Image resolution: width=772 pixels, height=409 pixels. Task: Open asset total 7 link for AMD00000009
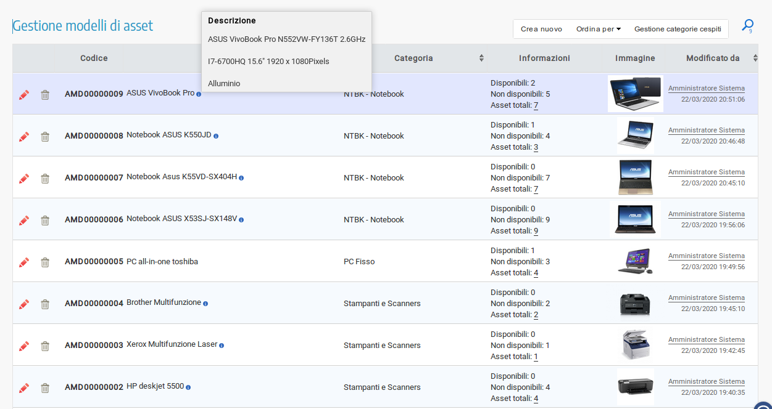[x=536, y=105]
